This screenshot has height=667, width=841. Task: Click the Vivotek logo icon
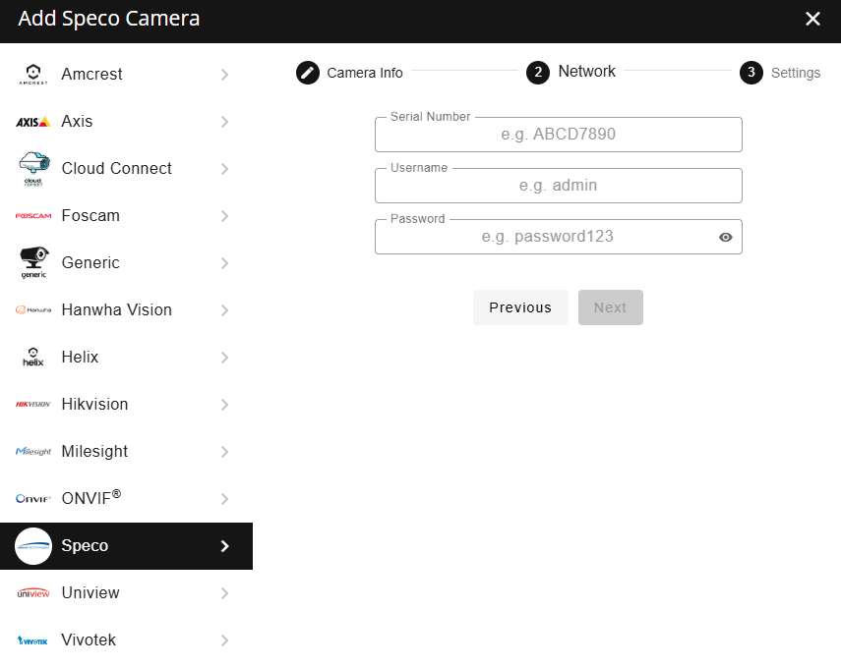pyautogui.click(x=33, y=640)
